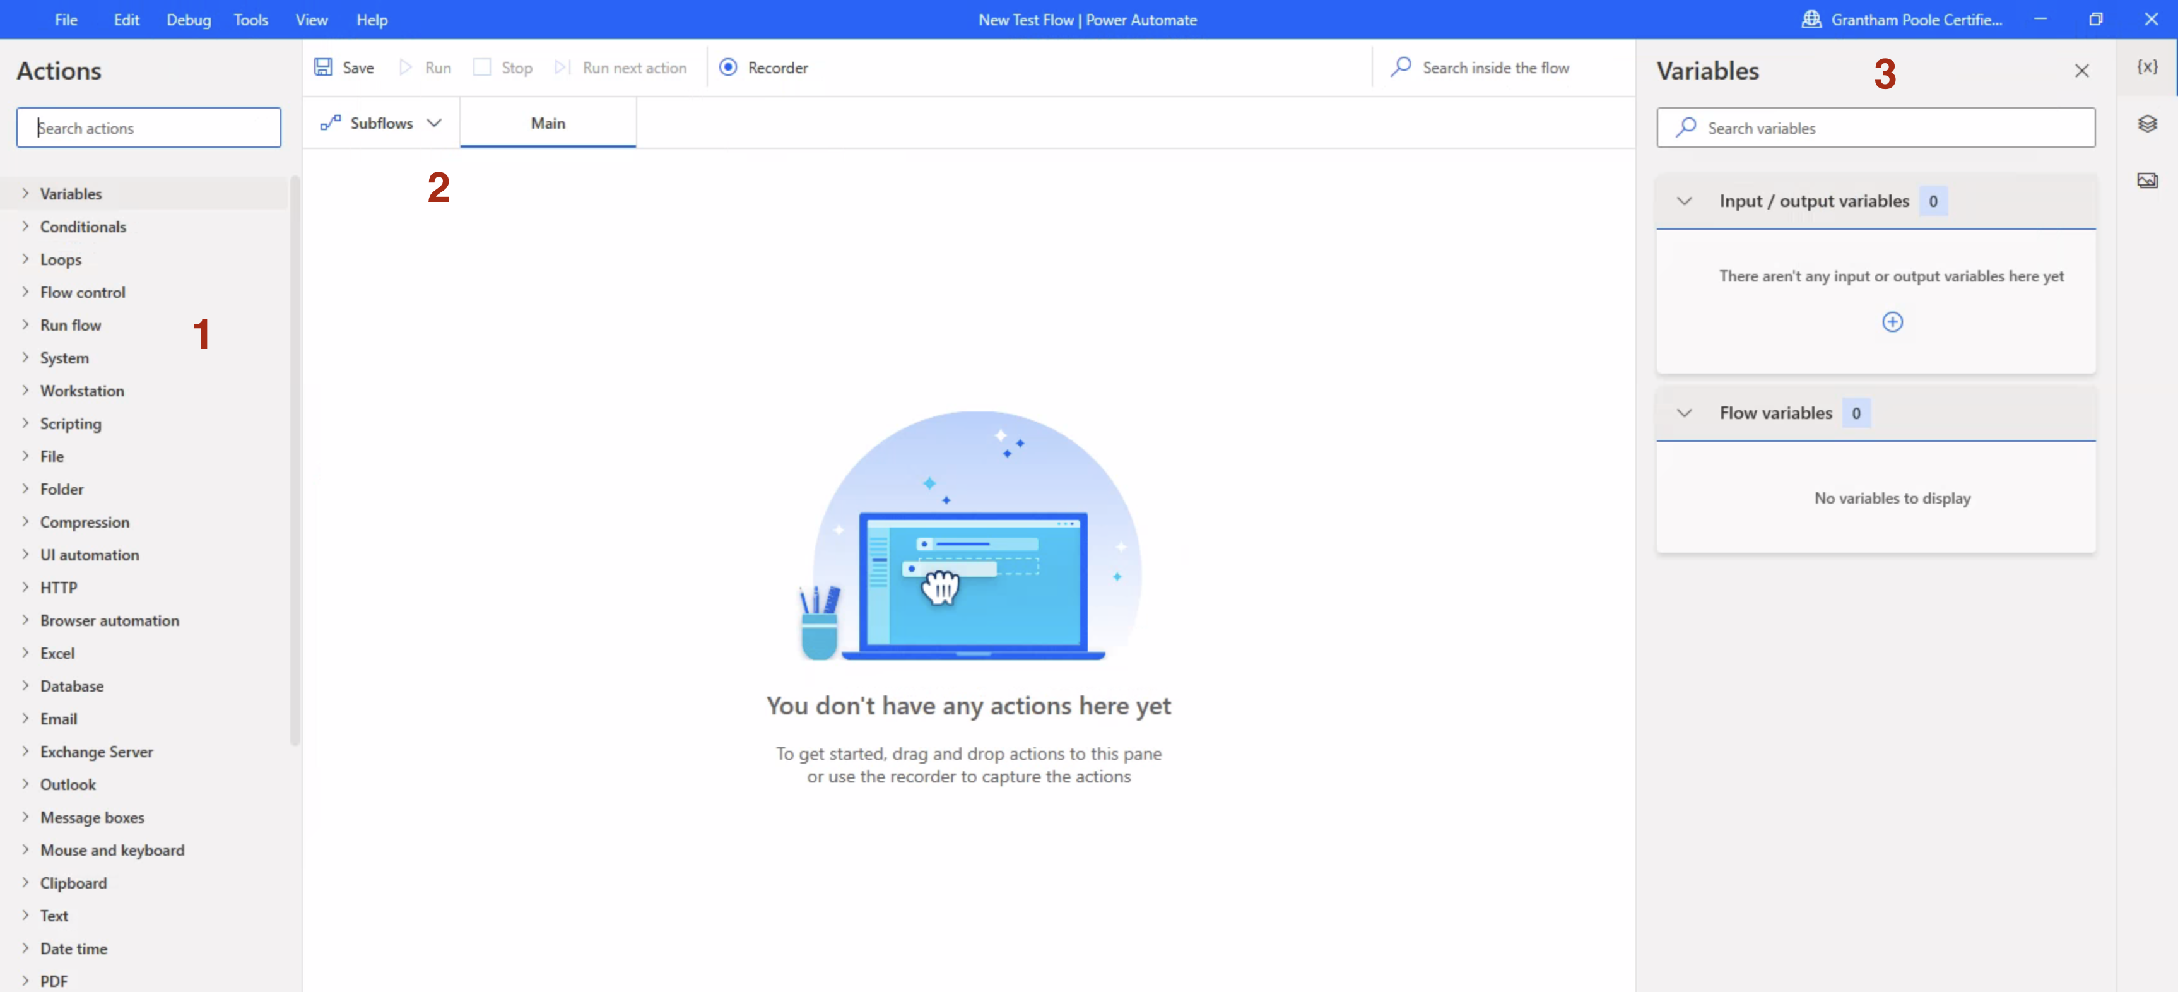The image size is (2178, 992).
Task: Expand the Exchange Server action group
Action: 25,751
